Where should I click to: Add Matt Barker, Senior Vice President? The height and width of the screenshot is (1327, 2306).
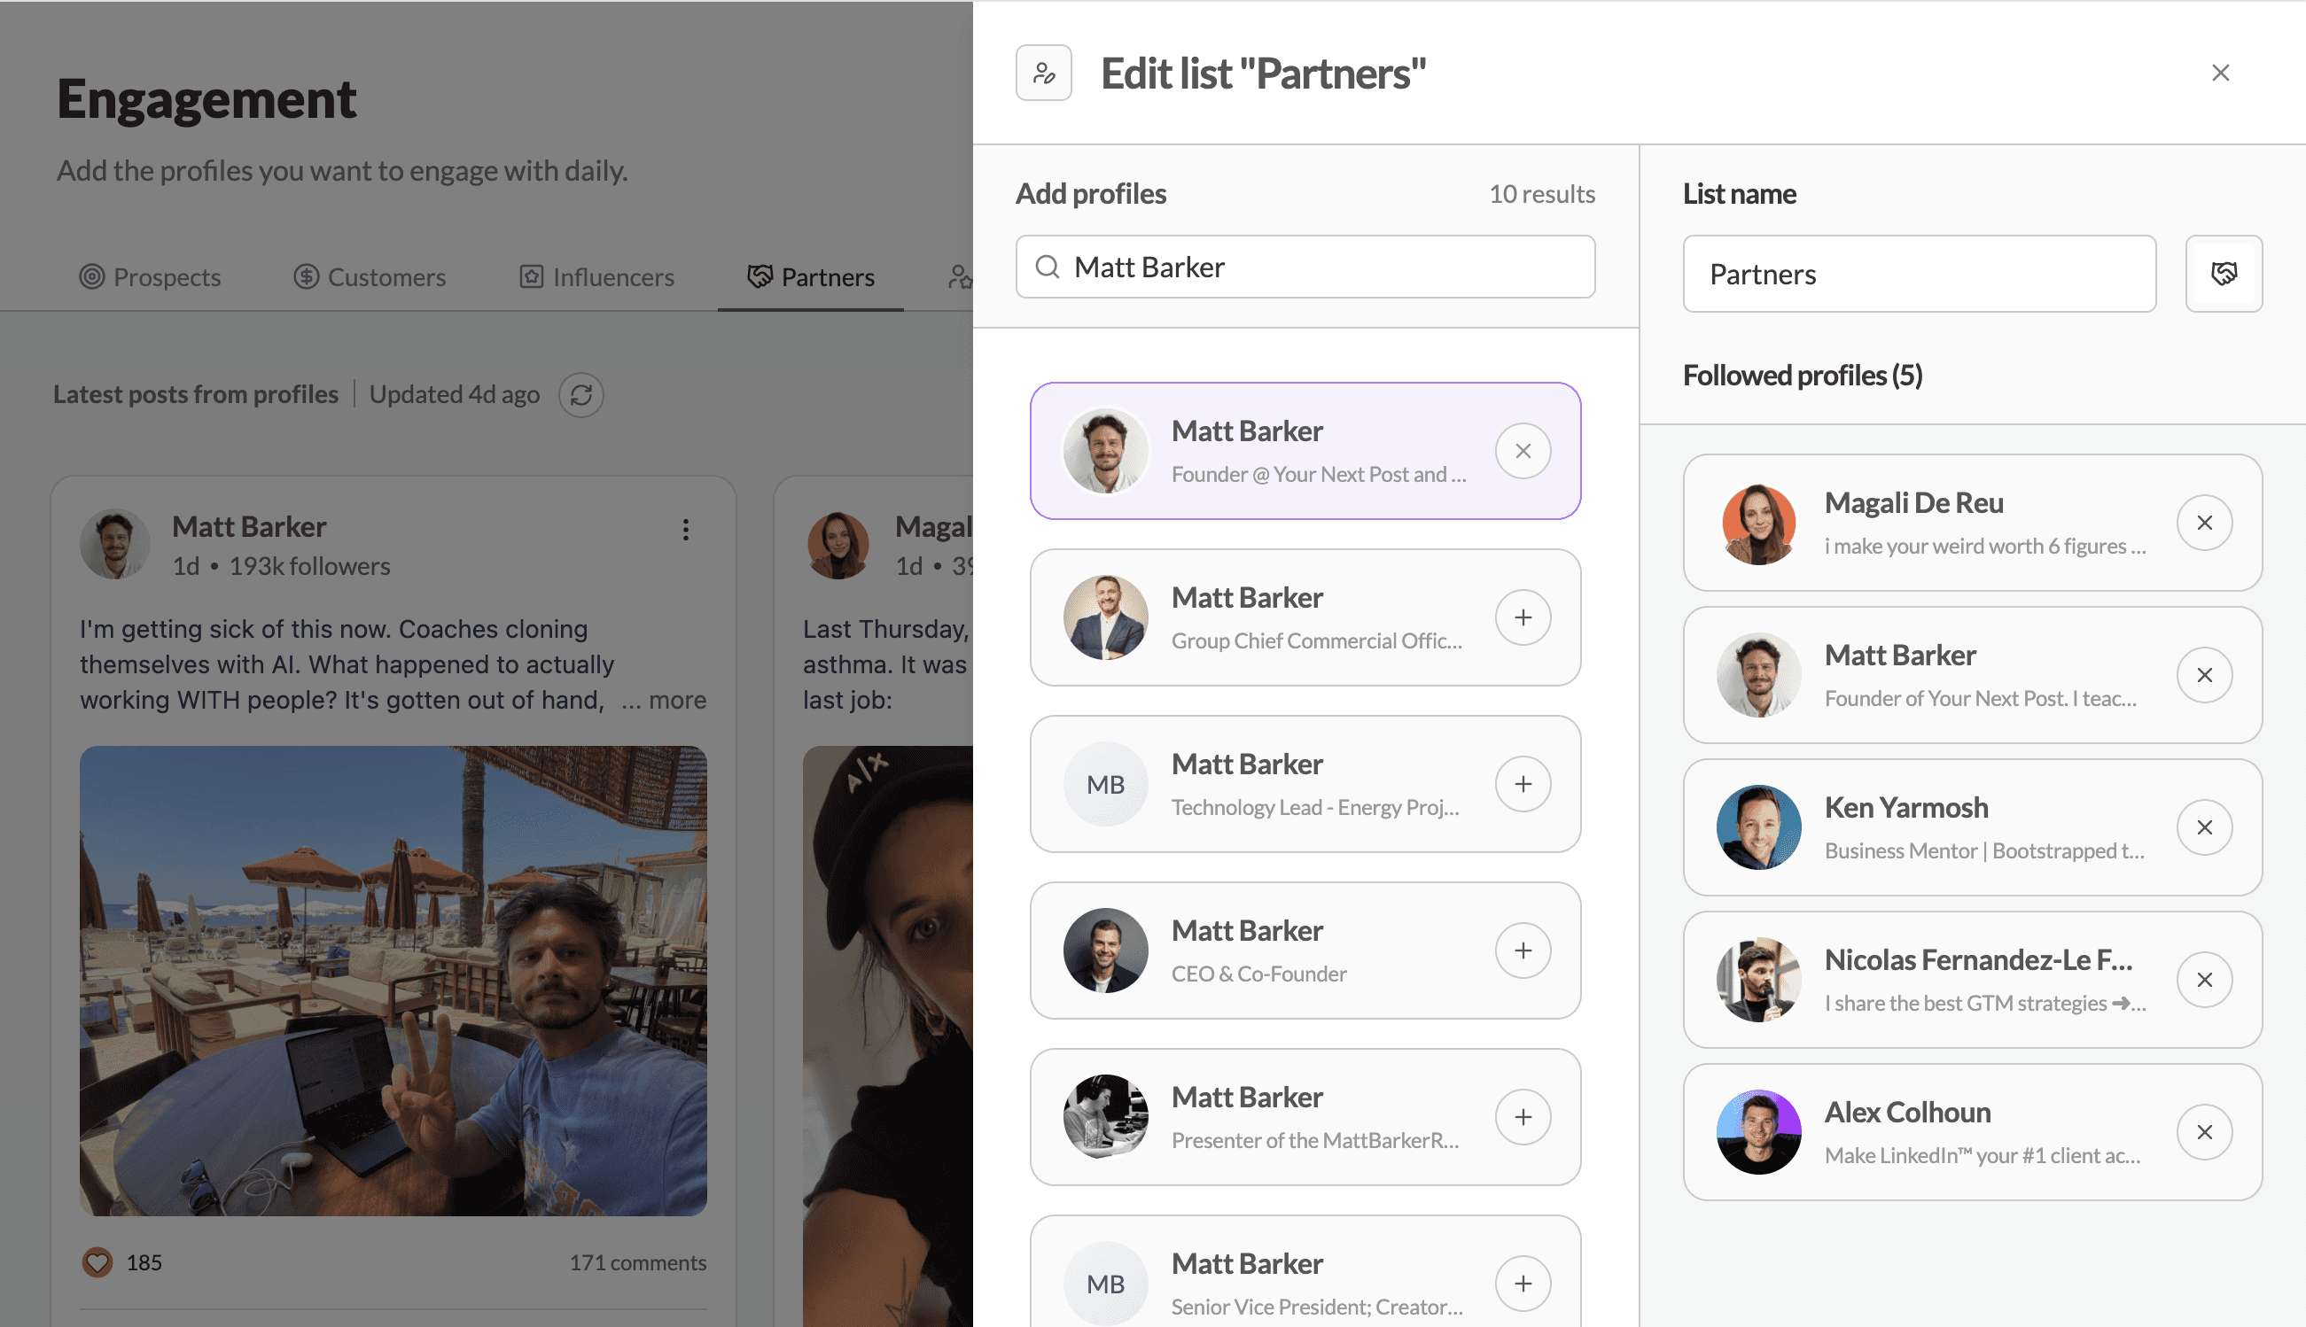click(1523, 1284)
